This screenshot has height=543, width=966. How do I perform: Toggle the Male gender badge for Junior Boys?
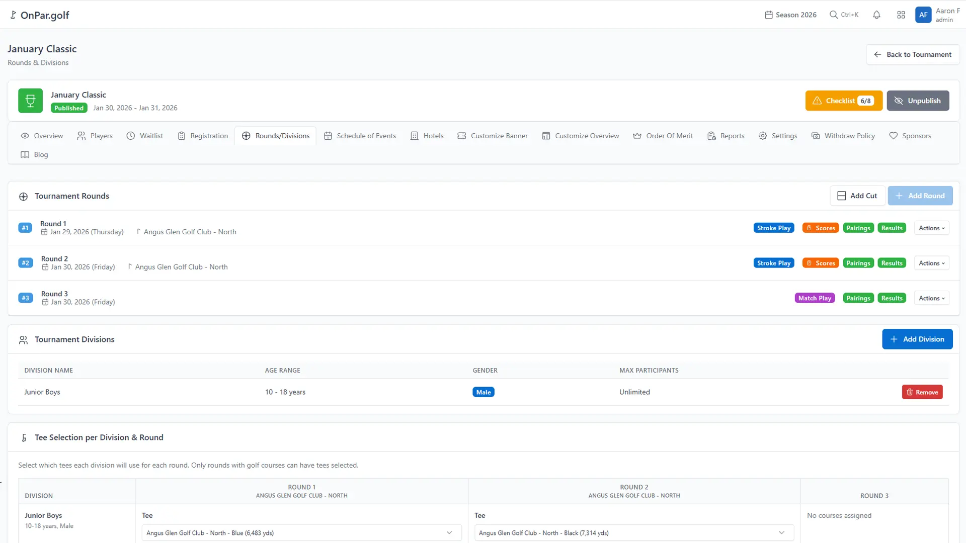(x=483, y=392)
